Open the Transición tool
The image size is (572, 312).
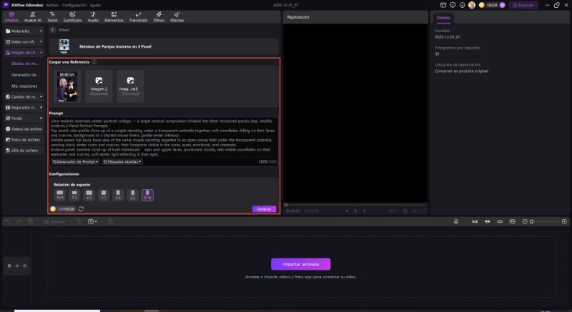(x=138, y=17)
